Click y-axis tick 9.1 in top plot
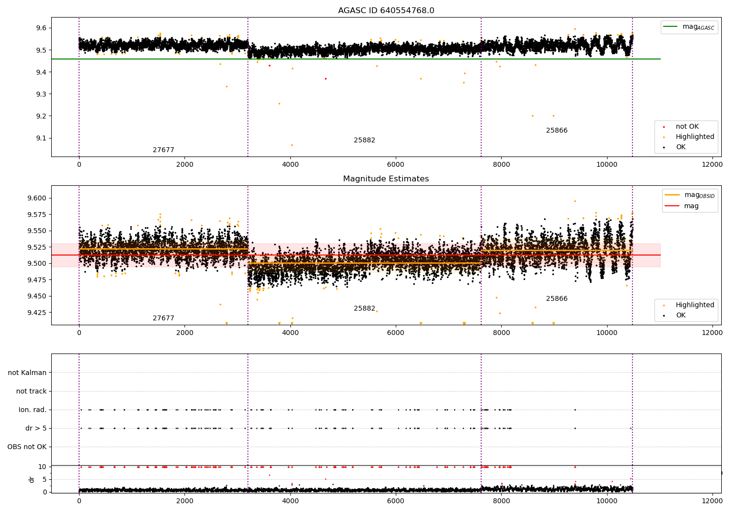732x512 pixels. coord(41,138)
